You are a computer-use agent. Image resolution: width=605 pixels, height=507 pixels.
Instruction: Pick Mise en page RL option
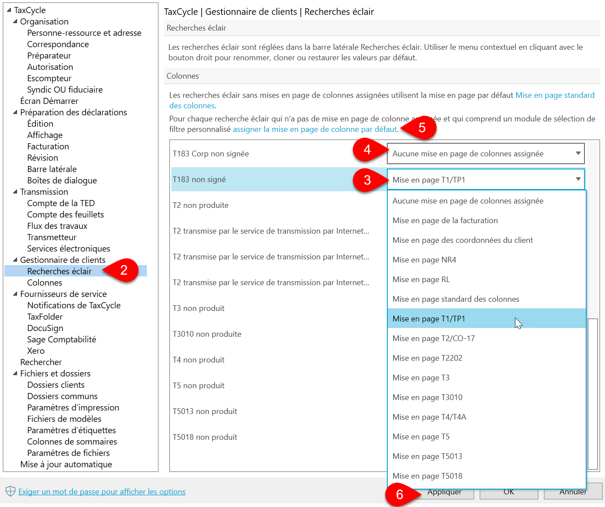click(487, 279)
